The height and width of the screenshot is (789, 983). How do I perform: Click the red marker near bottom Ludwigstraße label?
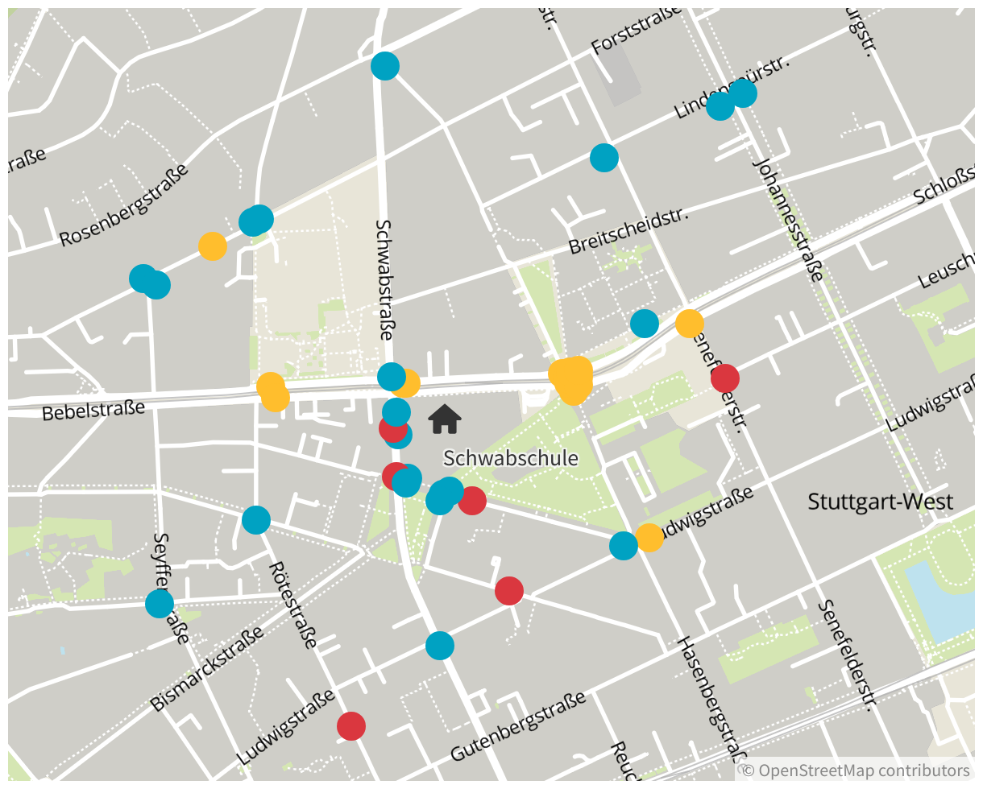[350, 725]
